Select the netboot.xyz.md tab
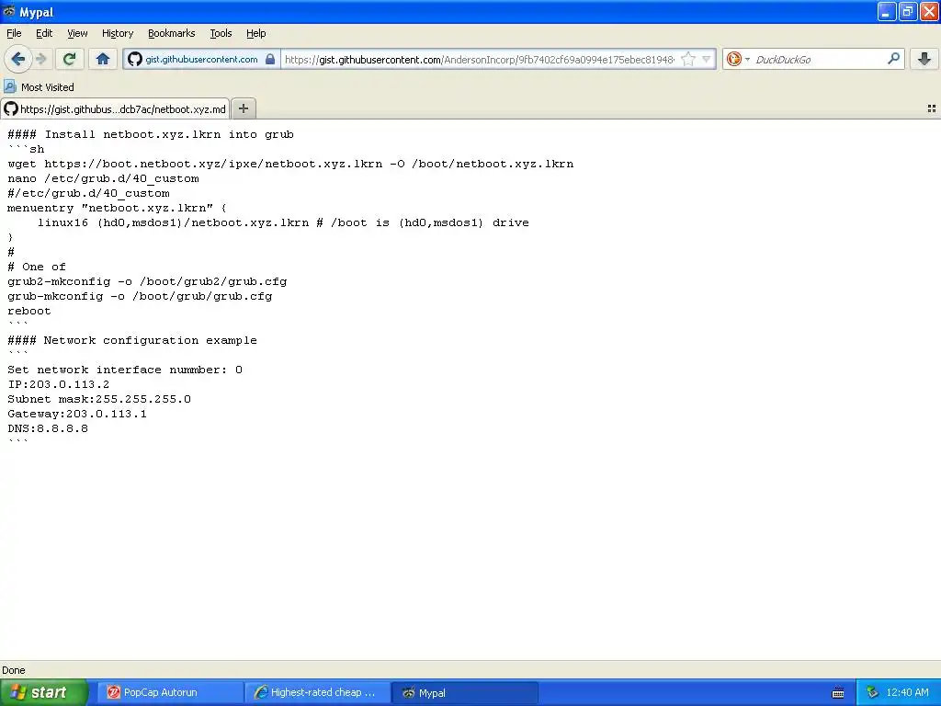Viewport: 941px width, 706px height. click(115, 108)
